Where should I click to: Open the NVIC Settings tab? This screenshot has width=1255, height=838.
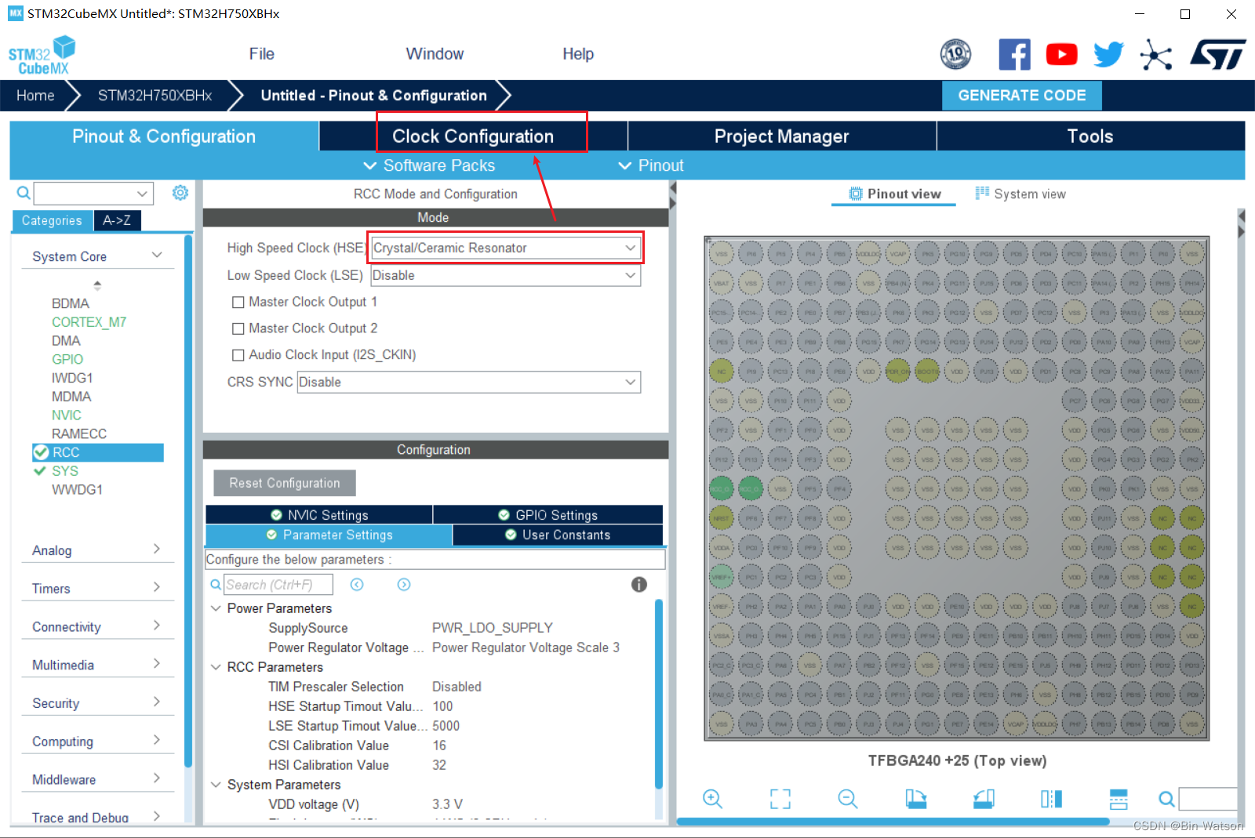(x=319, y=515)
